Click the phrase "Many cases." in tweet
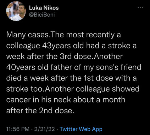 coord(28,35)
